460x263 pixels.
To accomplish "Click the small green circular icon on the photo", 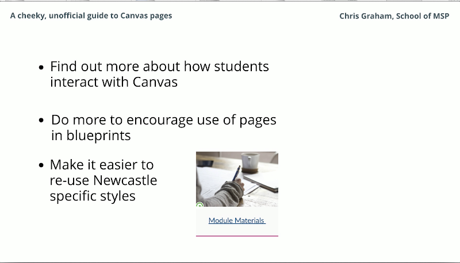I will tap(200, 205).
